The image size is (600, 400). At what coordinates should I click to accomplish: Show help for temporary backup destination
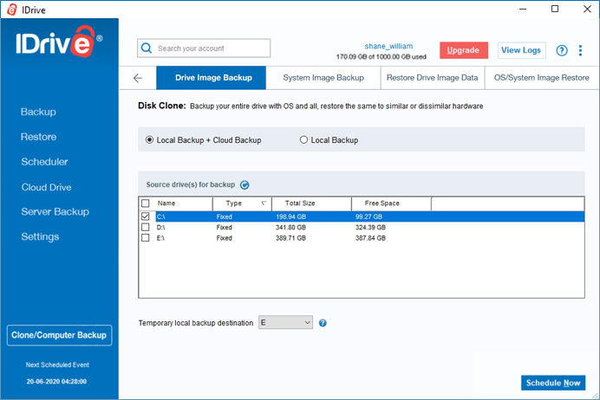[323, 323]
